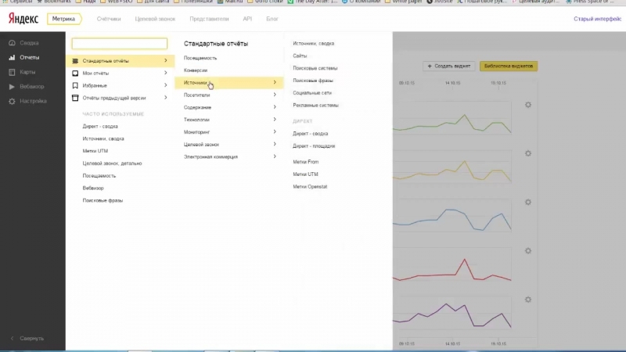Open Целевой звонок in top navigation

coord(155,19)
